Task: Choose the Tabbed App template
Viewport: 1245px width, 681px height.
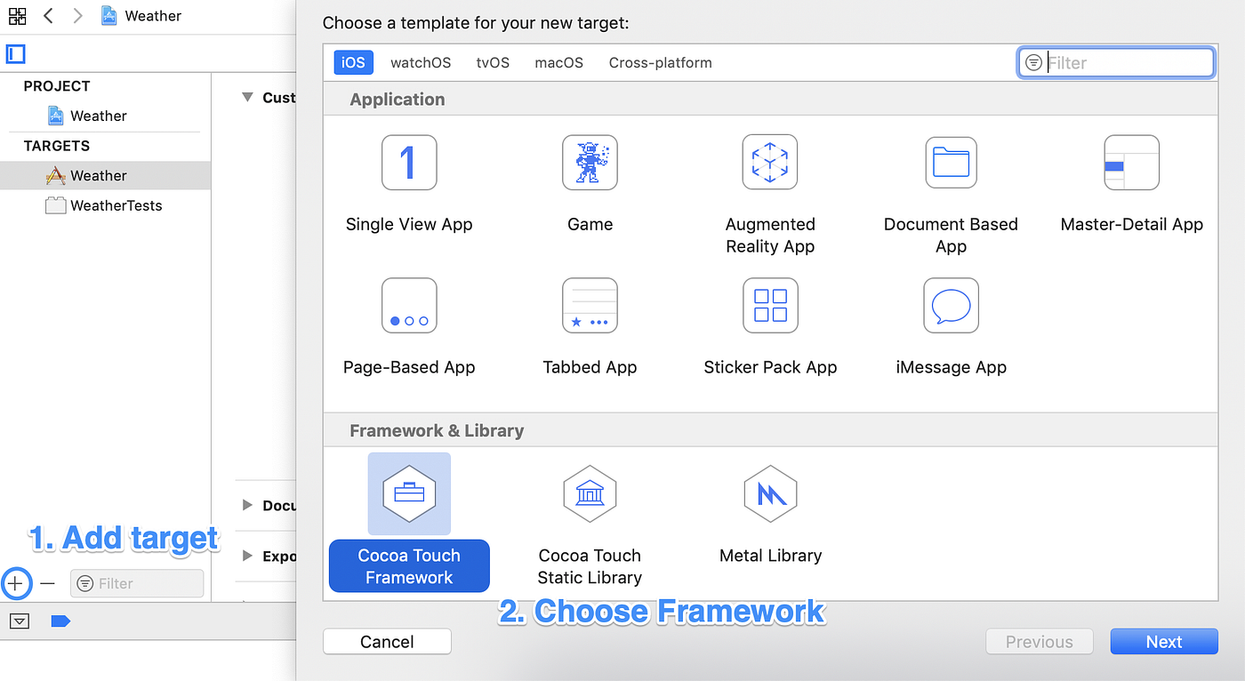Action: click(590, 320)
